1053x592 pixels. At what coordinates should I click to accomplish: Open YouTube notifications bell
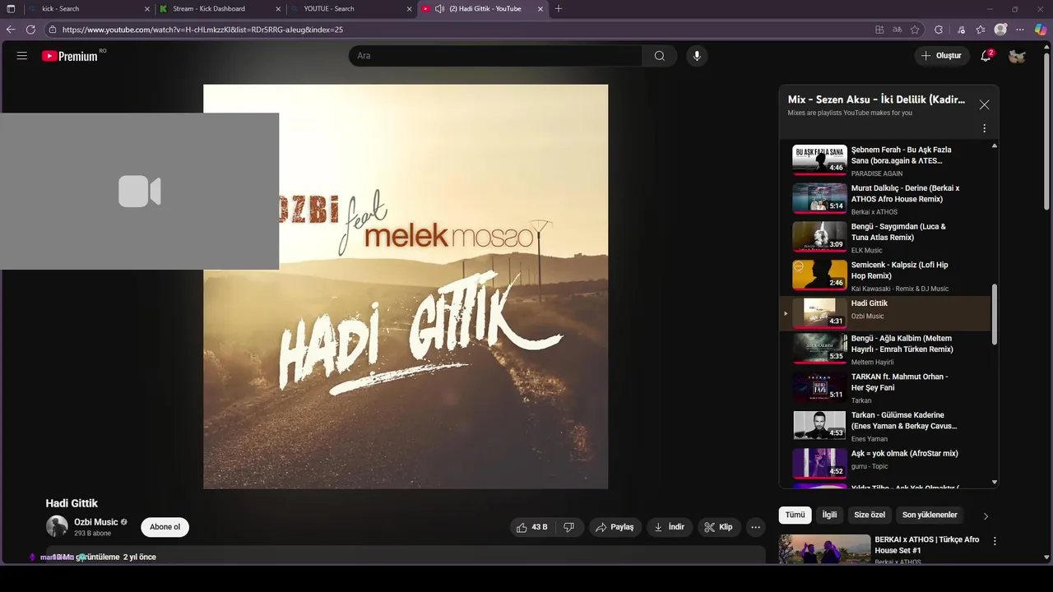click(986, 56)
